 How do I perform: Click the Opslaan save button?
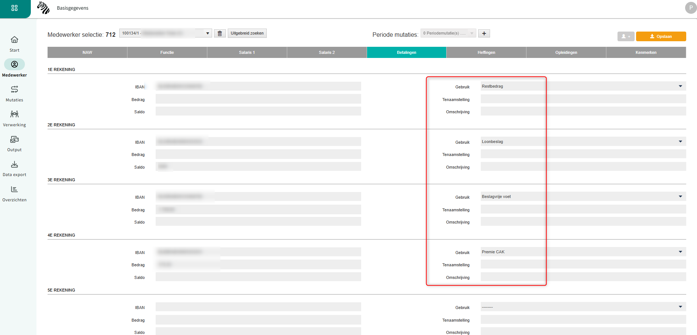(661, 36)
